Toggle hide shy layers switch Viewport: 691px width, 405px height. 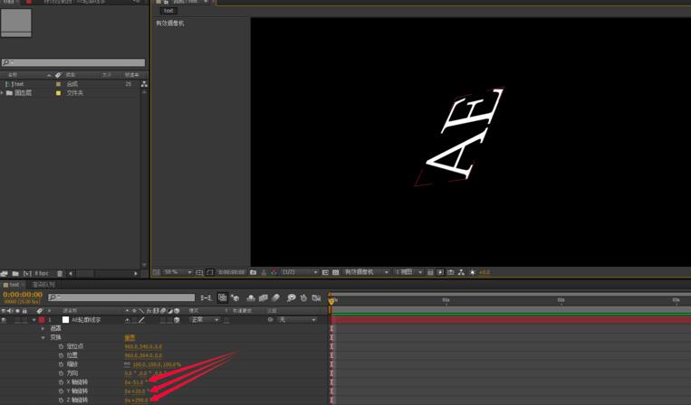click(251, 297)
